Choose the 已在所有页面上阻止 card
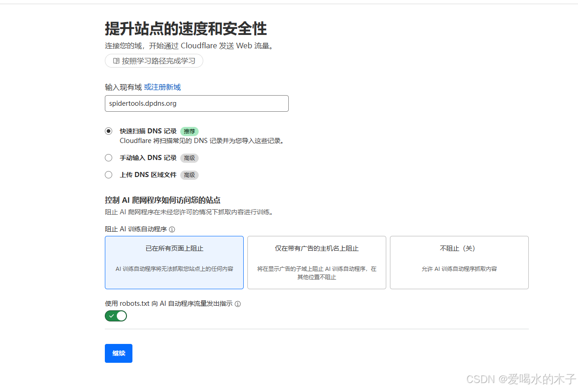 click(x=174, y=263)
